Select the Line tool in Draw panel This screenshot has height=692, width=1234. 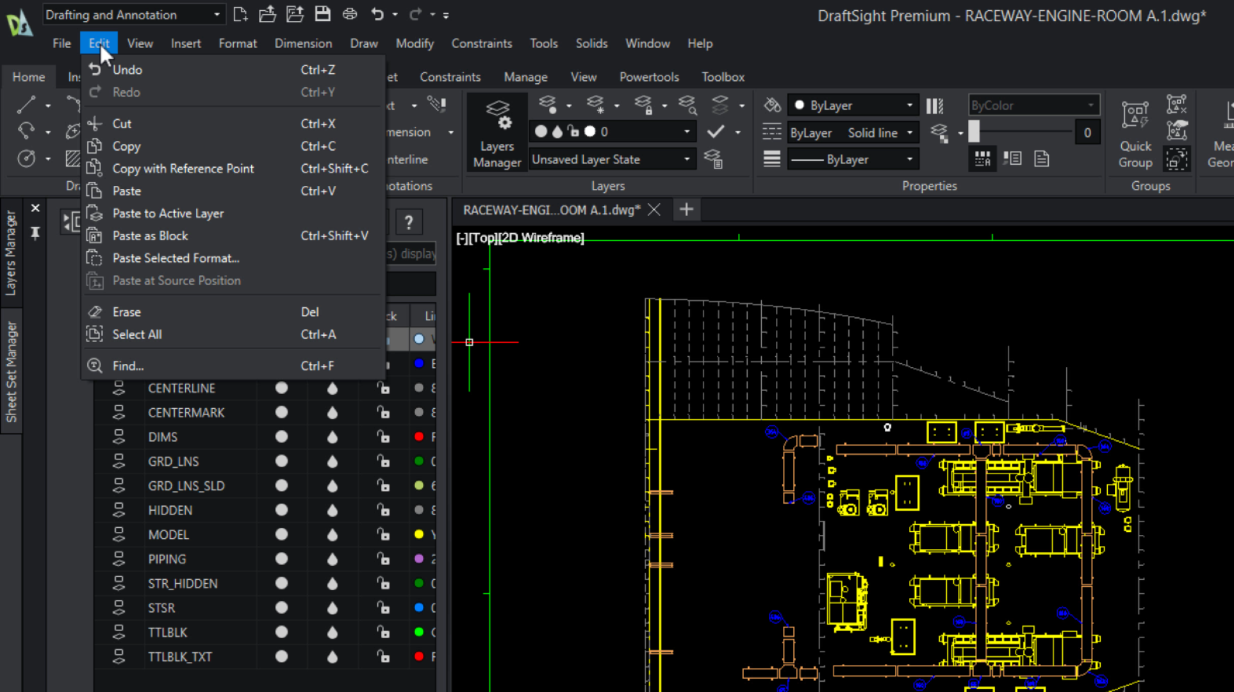[26, 104]
